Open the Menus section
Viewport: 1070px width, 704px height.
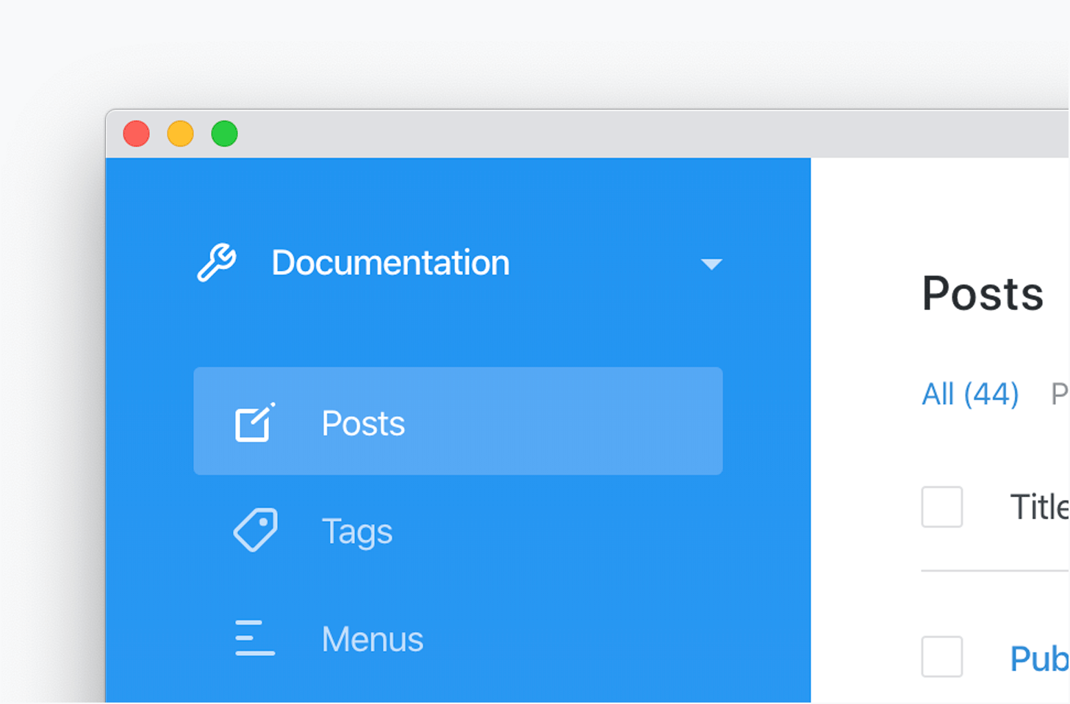(372, 638)
